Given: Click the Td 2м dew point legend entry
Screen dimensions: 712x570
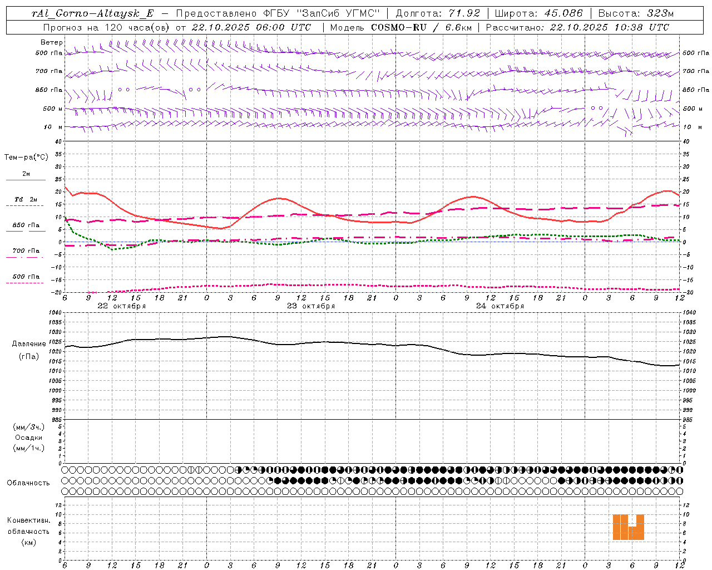Looking at the screenshot, I should click(x=26, y=199).
